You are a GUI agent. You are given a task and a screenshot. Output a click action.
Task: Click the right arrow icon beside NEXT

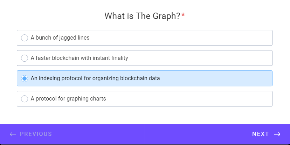pyautogui.click(x=277, y=134)
